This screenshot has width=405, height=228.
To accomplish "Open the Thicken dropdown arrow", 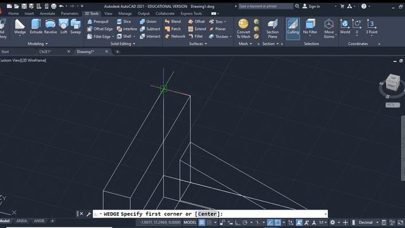I will point(230,37).
